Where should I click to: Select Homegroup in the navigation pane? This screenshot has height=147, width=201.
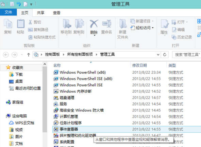pos(18,102)
